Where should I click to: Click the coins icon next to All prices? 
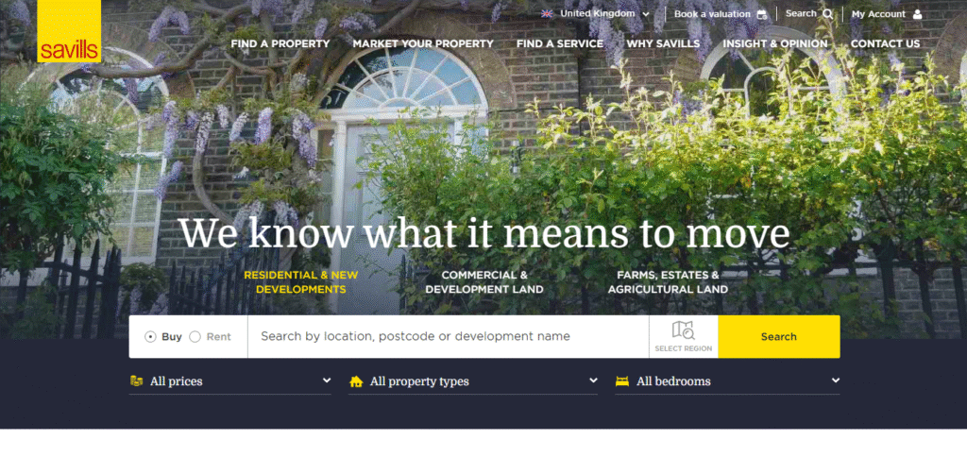[136, 381]
